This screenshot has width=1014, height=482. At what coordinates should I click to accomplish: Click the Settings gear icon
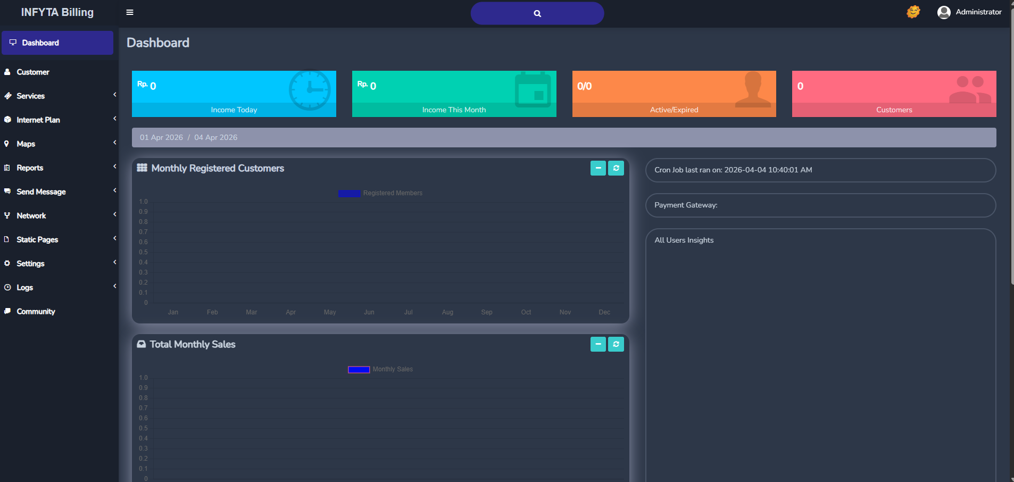[x=7, y=263]
